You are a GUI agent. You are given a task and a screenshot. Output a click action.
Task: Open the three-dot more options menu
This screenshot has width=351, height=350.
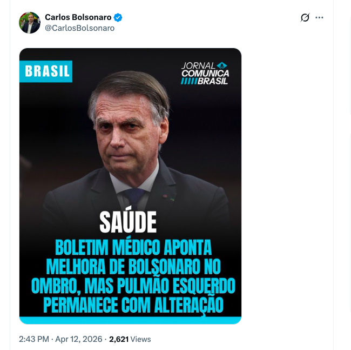click(320, 17)
